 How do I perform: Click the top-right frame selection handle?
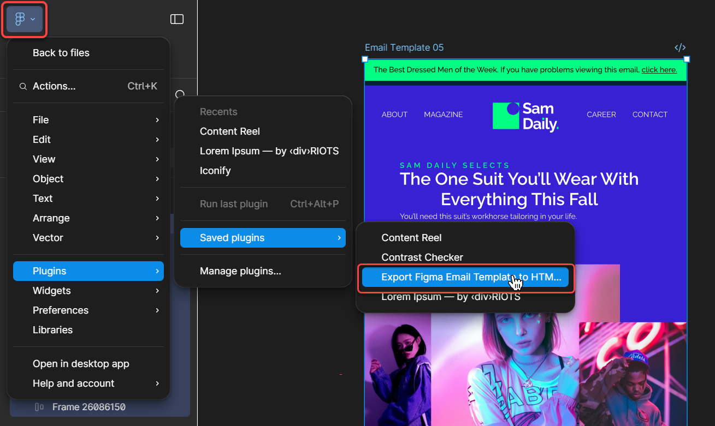[687, 59]
